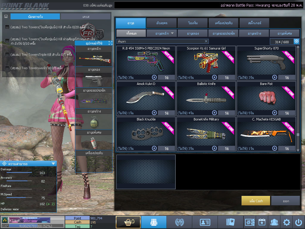The width and height of the screenshot is (305, 229).
Task: Select the equipped special smoke grenade thumbnail
Action: (94, 143)
